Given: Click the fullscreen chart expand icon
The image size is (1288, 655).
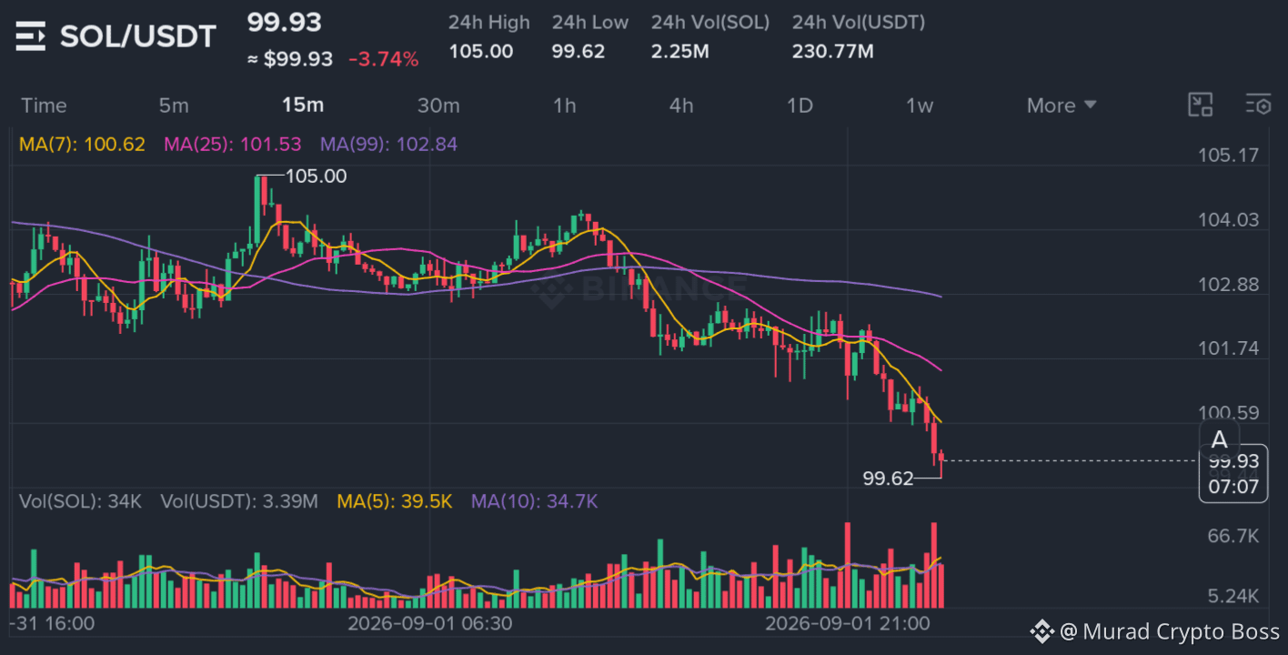Looking at the screenshot, I should 1201,105.
